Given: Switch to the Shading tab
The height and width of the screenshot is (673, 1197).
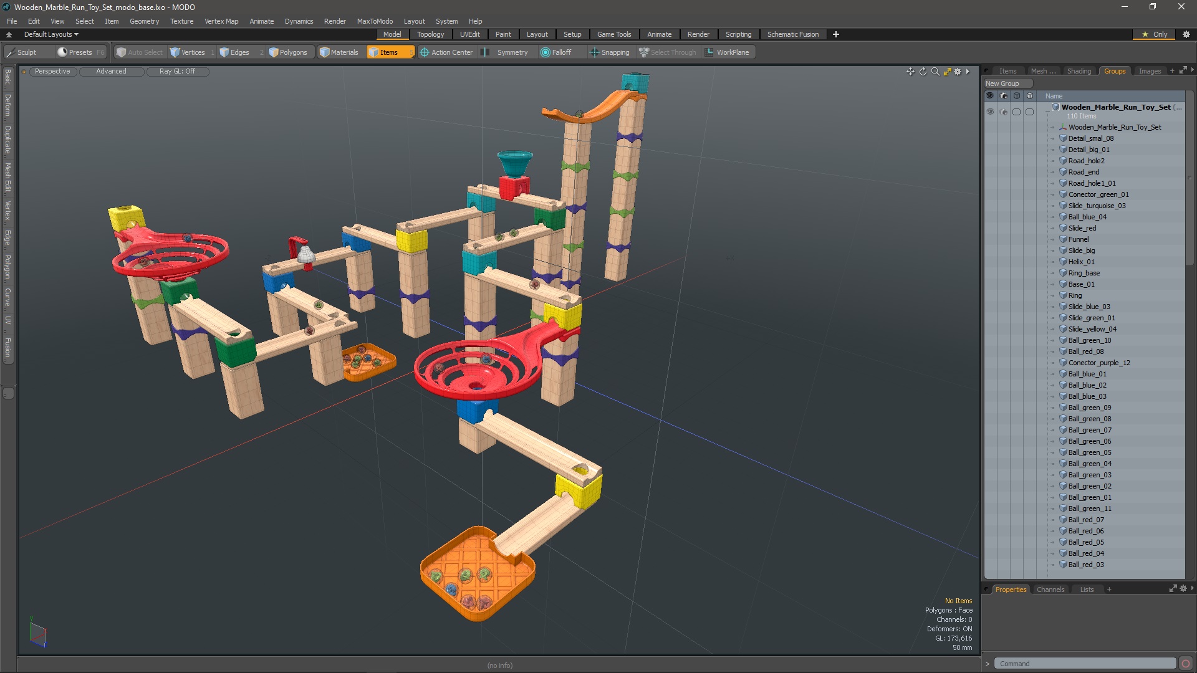Looking at the screenshot, I should coord(1079,71).
